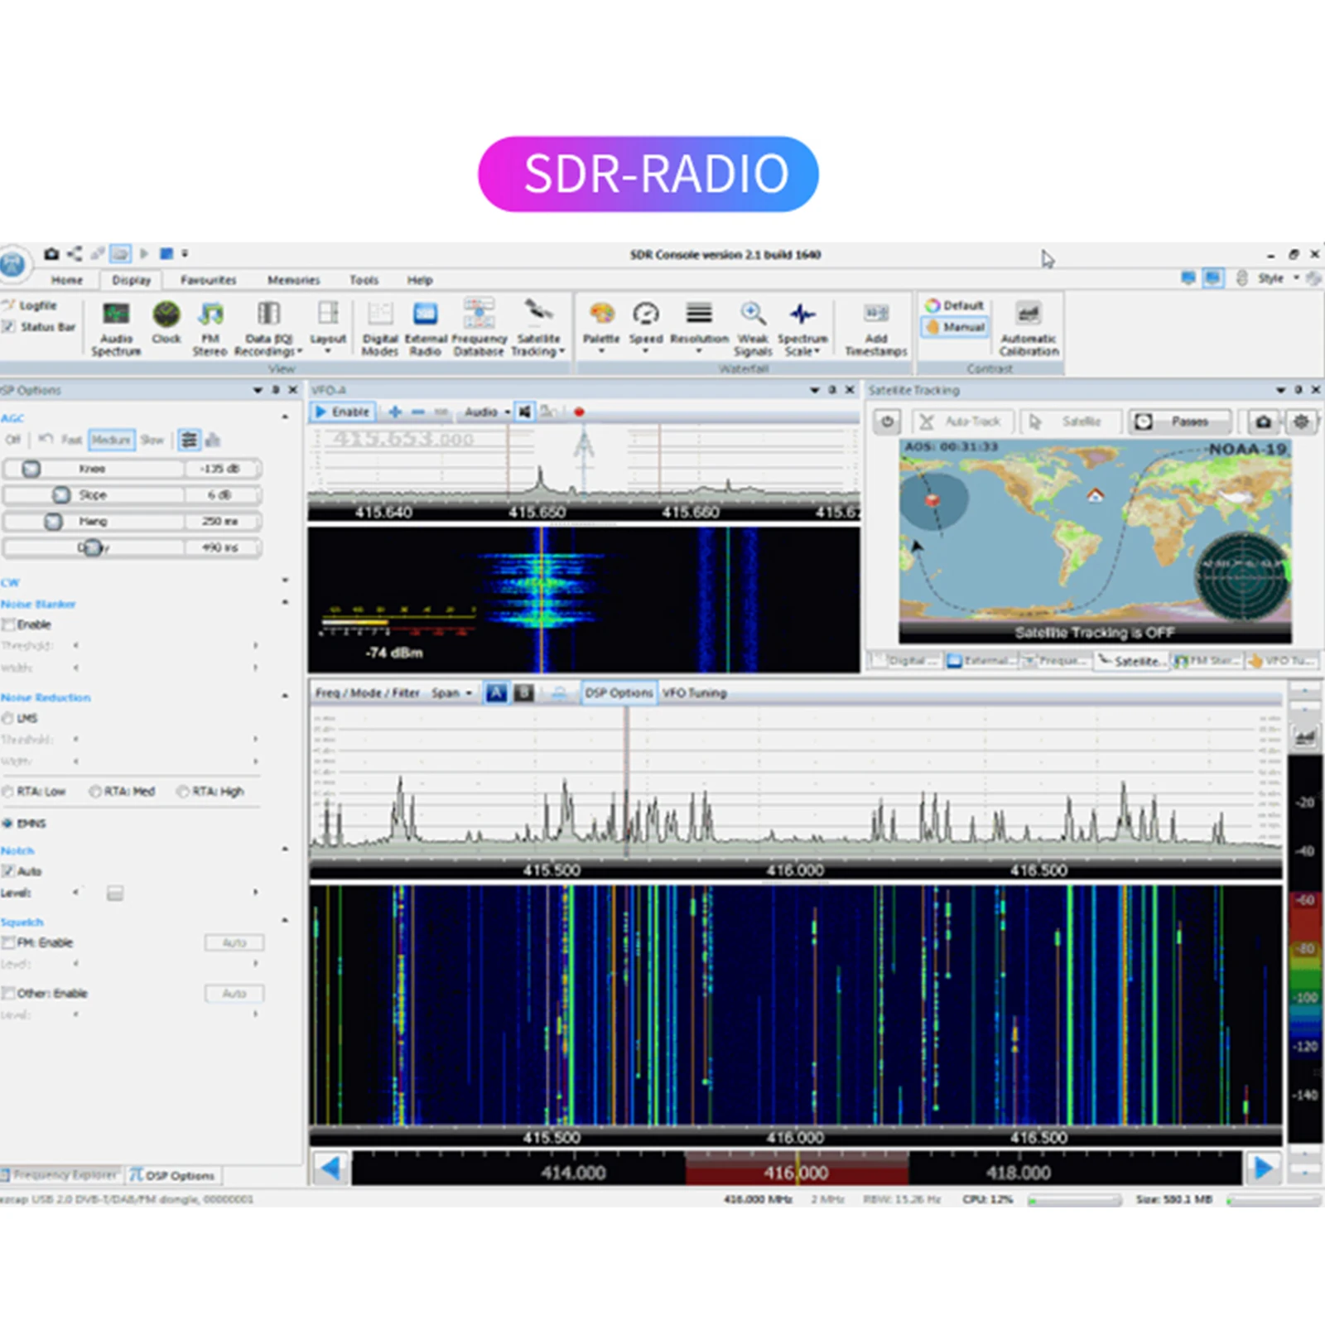Open the VFO Tuning tab
The height and width of the screenshot is (1325, 1325).
pyautogui.click(x=694, y=693)
